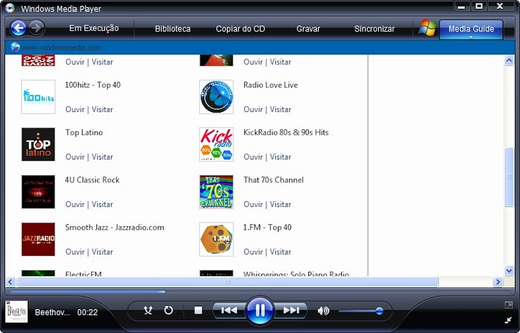Image resolution: width=520 pixels, height=333 pixels.
Task: Click the KickRadio 80s & 90s thumbnail
Action: tap(216, 144)
